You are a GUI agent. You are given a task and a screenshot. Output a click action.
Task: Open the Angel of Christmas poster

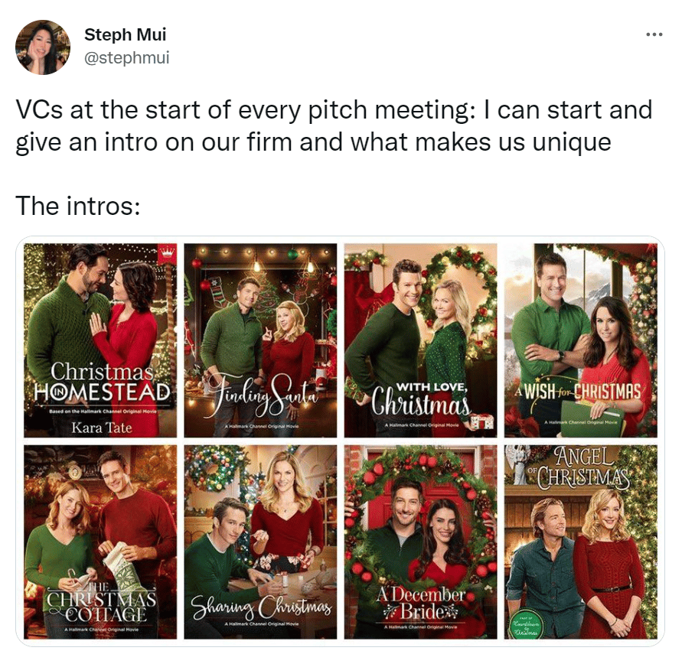(581, 542)
